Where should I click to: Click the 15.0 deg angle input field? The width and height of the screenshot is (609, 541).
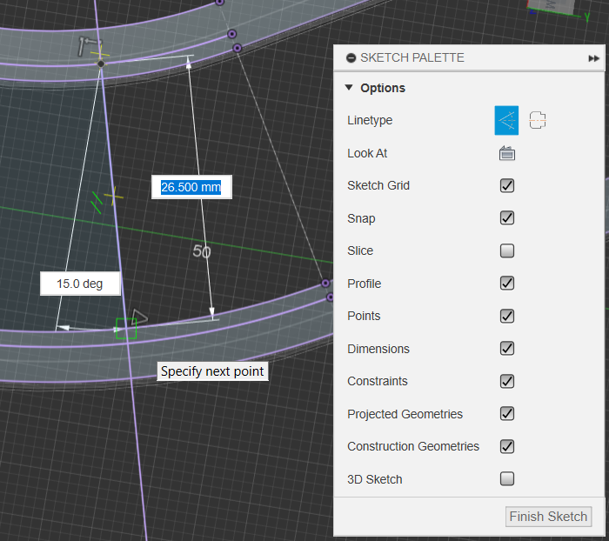pyautogui.click(x=80, y=284)
